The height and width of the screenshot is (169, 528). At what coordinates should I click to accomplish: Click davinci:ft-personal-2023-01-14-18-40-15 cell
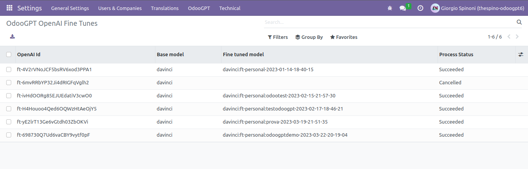[268, 70]
